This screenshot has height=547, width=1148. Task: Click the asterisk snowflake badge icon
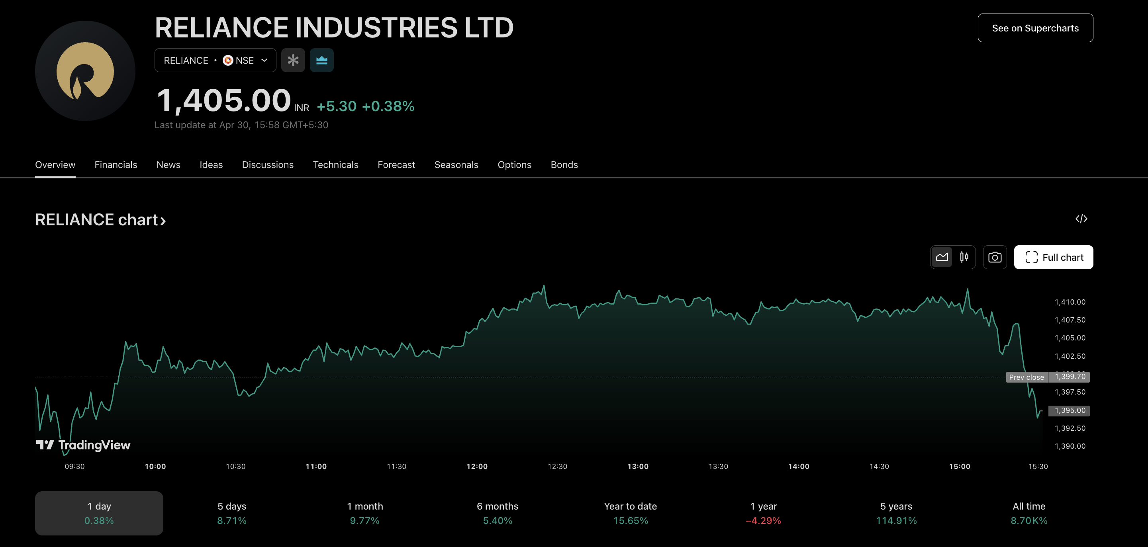(293, 60)
